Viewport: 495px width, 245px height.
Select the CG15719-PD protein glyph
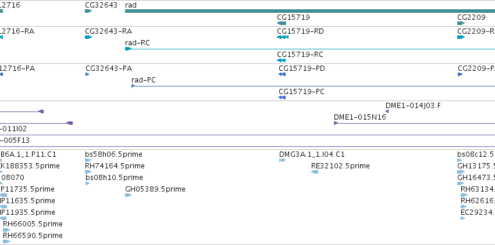tap(282, 74)
